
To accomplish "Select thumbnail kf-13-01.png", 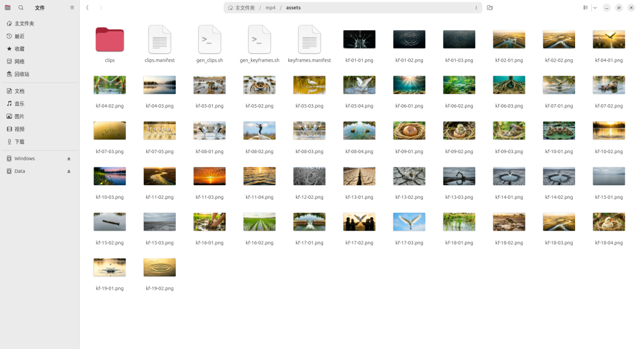I will (360, 176).
